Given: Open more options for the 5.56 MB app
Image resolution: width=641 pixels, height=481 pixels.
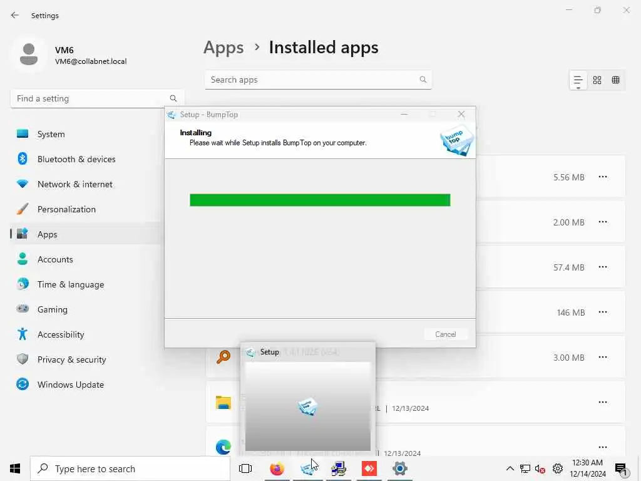Looking at the screenshot, I should pyautogui.click(x=603, y=177).
